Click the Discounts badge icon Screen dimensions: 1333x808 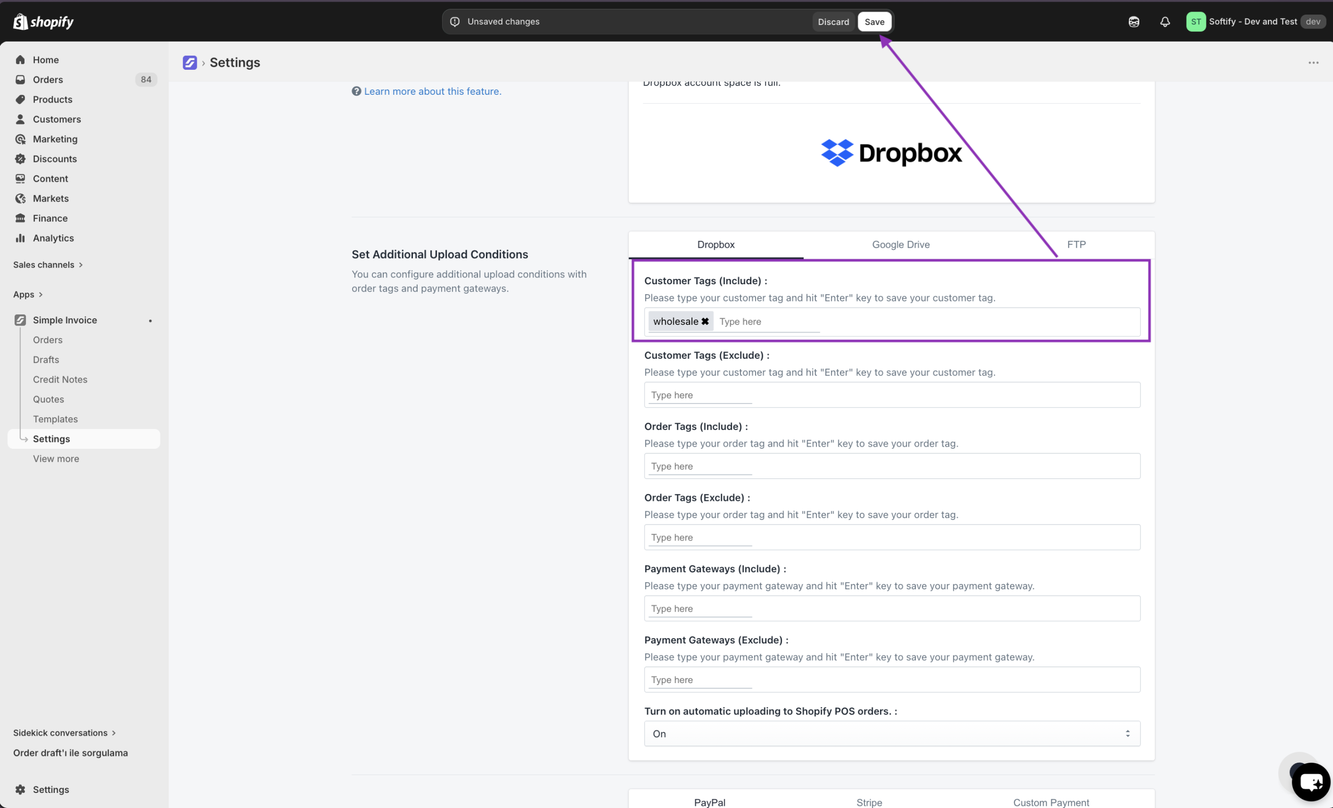[x=20, y=159]
